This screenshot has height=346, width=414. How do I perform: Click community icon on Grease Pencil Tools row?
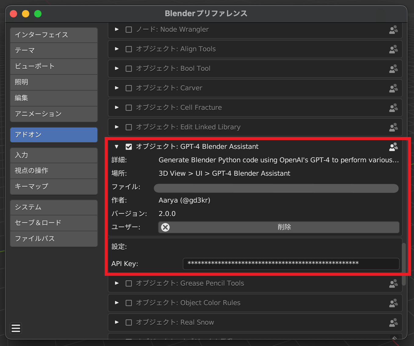click(x=393, y=283)
